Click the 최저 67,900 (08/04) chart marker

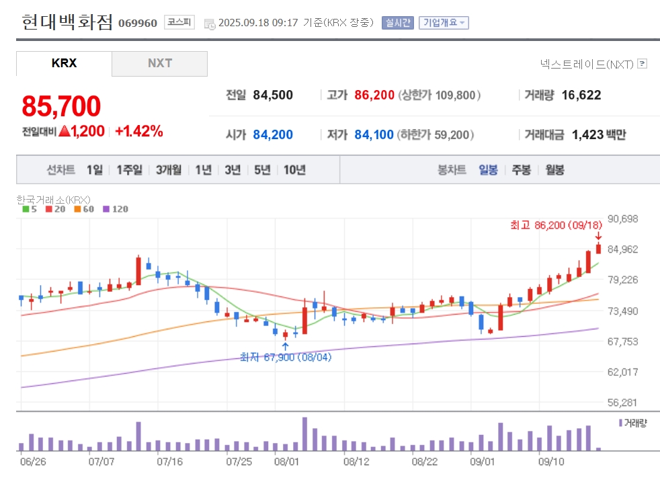[286, 357]
